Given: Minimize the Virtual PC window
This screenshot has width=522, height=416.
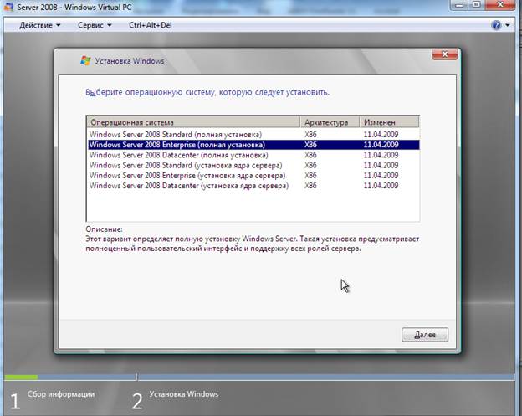Looking at the screenshot, I should 460,5.
